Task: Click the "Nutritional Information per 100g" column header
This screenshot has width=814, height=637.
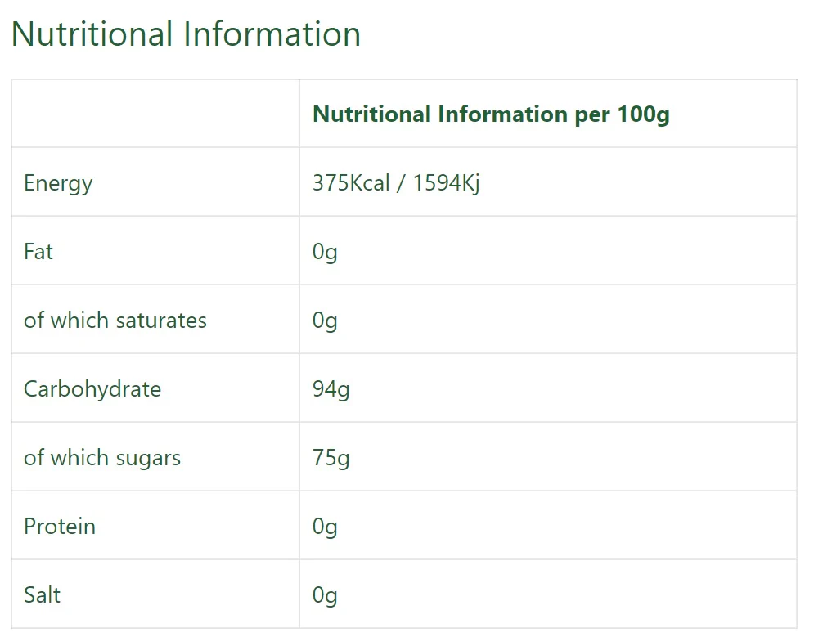Action: (491, 114)
